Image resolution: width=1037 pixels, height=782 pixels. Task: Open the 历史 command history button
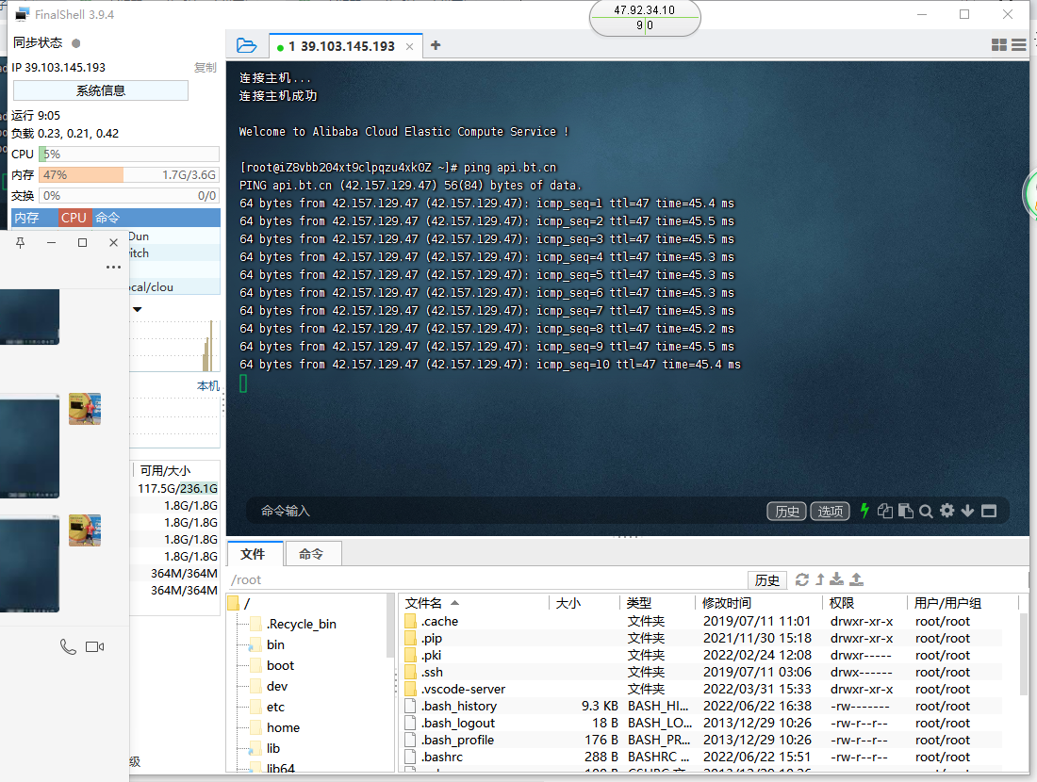pos(786,511)
